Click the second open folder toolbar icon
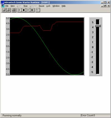The height and width of the screenshot is (118, 111). 9,10
